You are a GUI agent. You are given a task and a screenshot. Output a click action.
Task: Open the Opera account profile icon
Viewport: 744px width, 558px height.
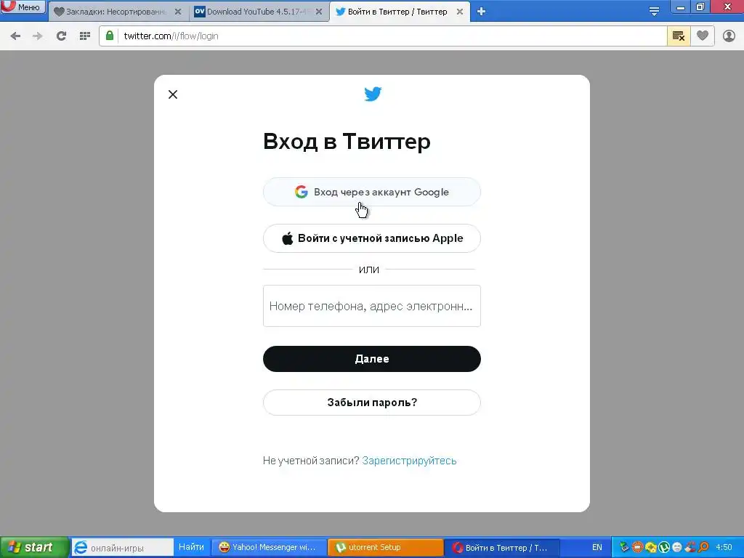pos(729,36)
